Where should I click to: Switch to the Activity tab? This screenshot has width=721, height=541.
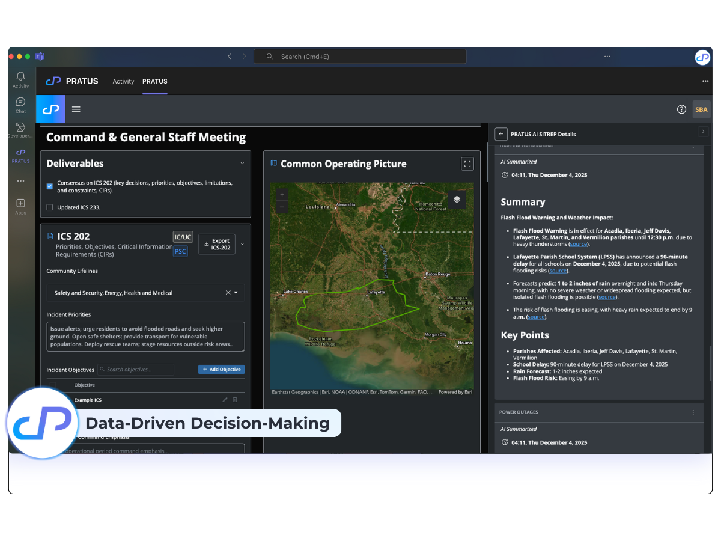click(x=123, y=81)
